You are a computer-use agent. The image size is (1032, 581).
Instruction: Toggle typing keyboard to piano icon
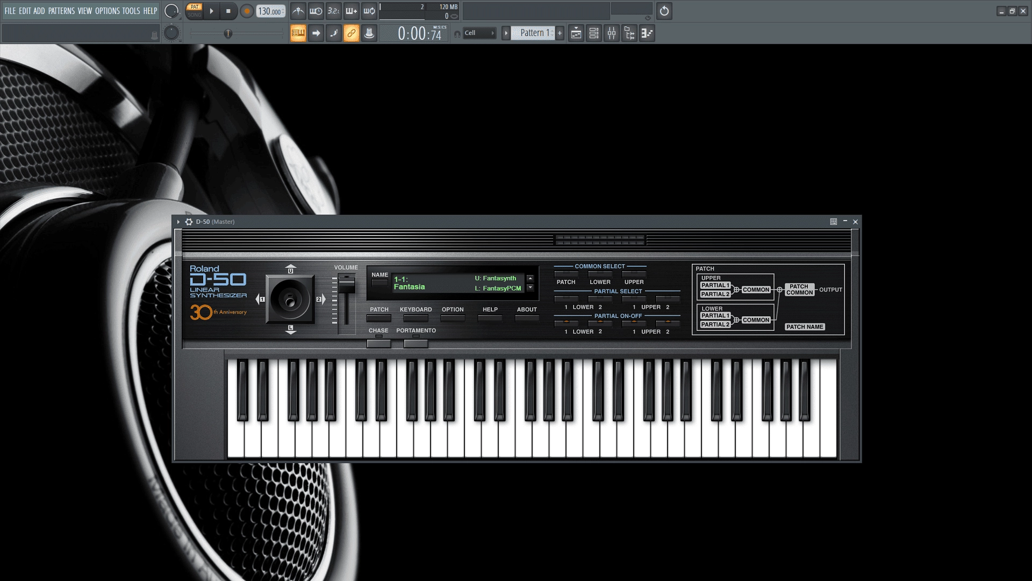click(x=298, y=33)
